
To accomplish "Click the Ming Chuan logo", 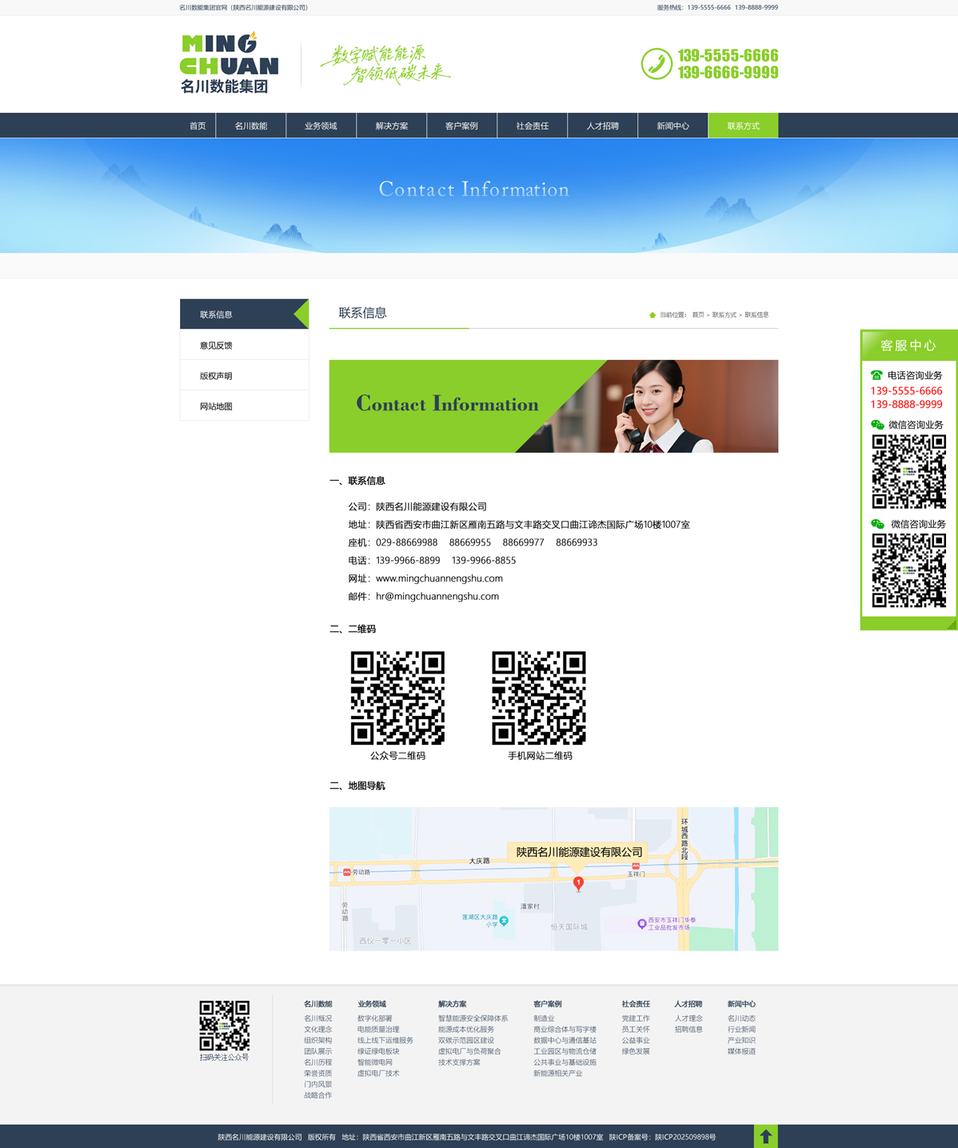I will [230, 63].
